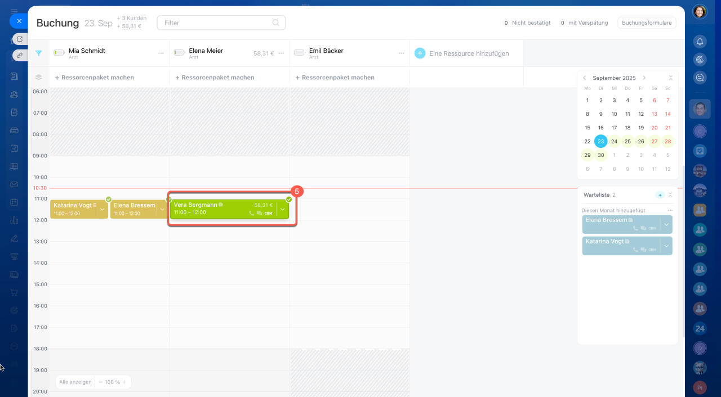The image size is (721, 397).
Task: Click the plus icon to add resource
Action: point(420,53)
